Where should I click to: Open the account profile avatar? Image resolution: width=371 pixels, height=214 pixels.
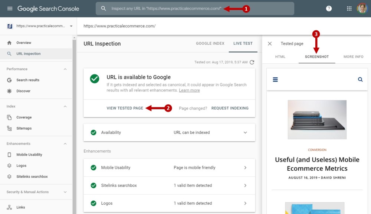pyautogui.click(x=362, y=9)
